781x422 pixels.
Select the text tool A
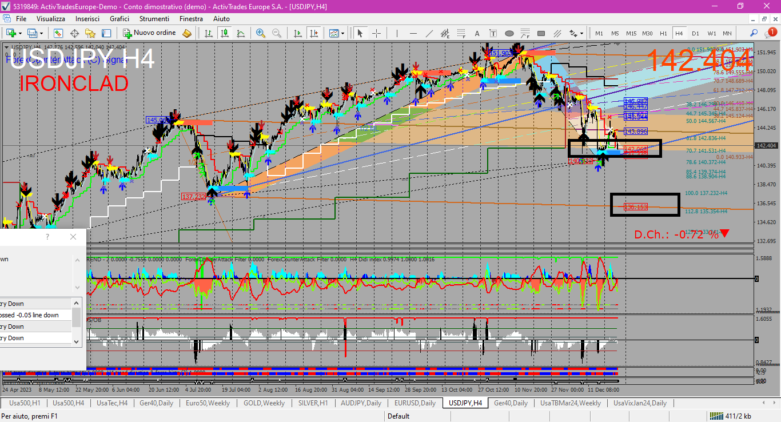(x=477, y=33)
